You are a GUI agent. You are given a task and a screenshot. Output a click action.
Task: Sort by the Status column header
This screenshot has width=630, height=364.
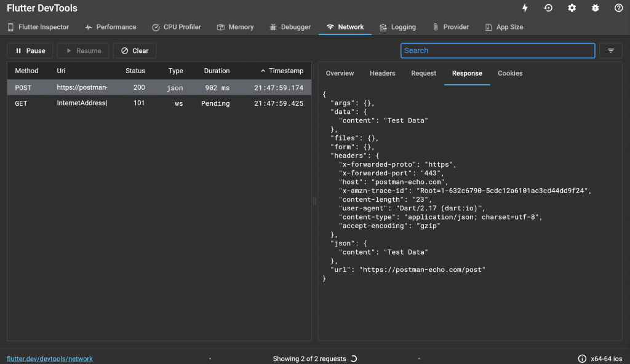[135, 71]
